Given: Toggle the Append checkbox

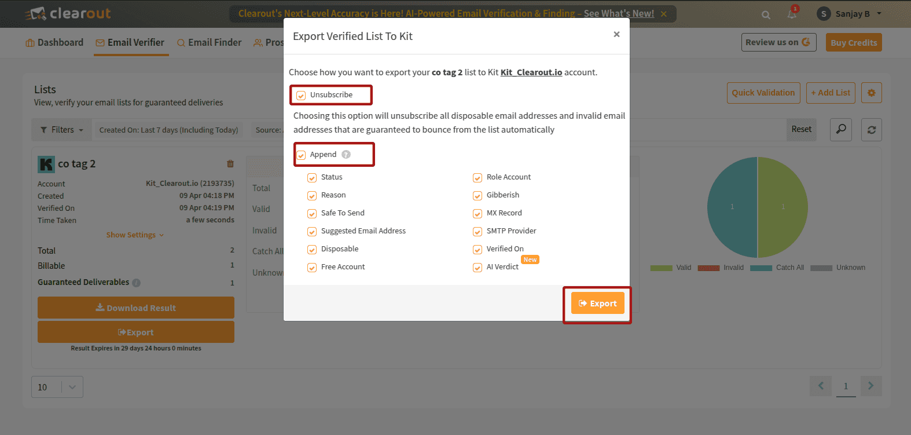Looking at the screenshot, I should [301, 155].
